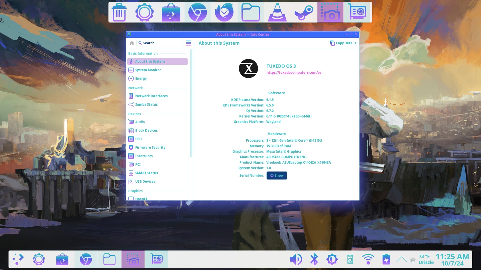Open the tuxedocomputers.com/os link
Screen dimensions: 481x270
[294, 72]
